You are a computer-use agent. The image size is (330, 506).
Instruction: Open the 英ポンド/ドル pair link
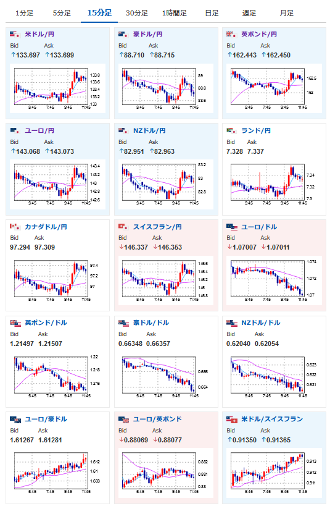click(46, 323)
